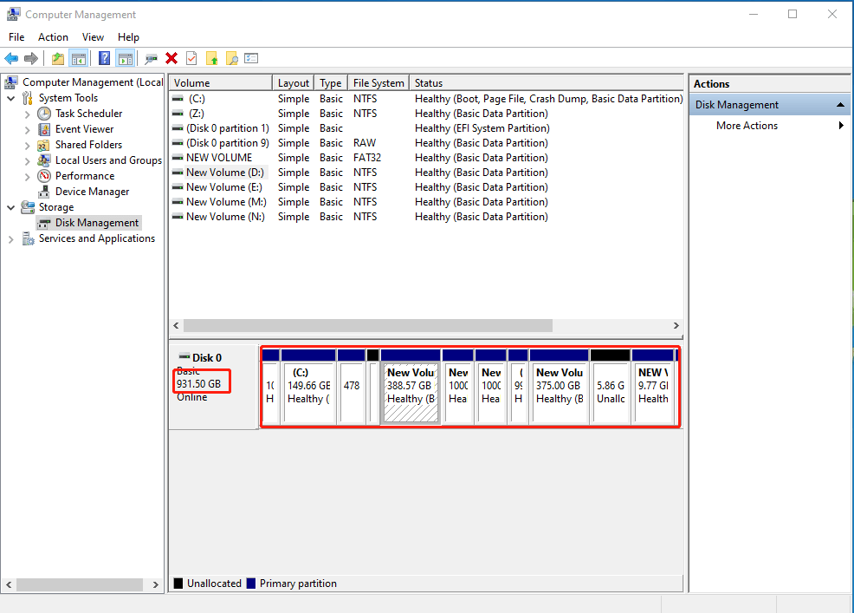This screenshot has width=854, height=613.
Task: Sort by the Layout column header
Action: (x=293, y=83)
